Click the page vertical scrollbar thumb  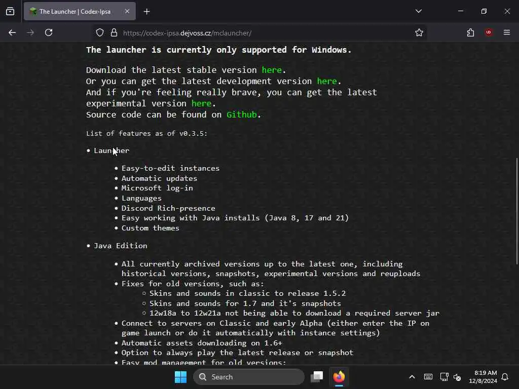click(x=516, y=211)
